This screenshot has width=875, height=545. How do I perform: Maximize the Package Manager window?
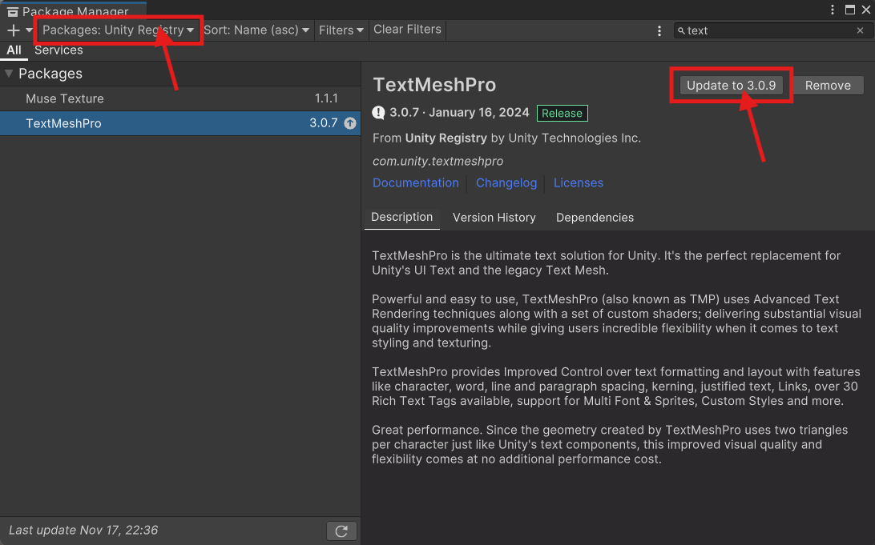tap(850, 10)
